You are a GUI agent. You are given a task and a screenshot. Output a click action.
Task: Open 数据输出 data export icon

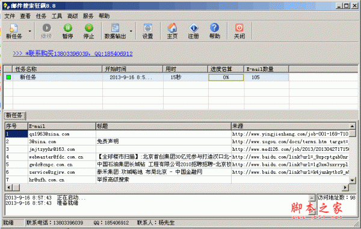tap(115, 31)
